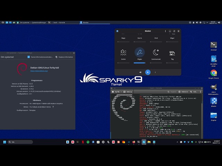The image size is (222, 166).
Task: Adjust the Tåg volume slider
Action: point(172,63)
